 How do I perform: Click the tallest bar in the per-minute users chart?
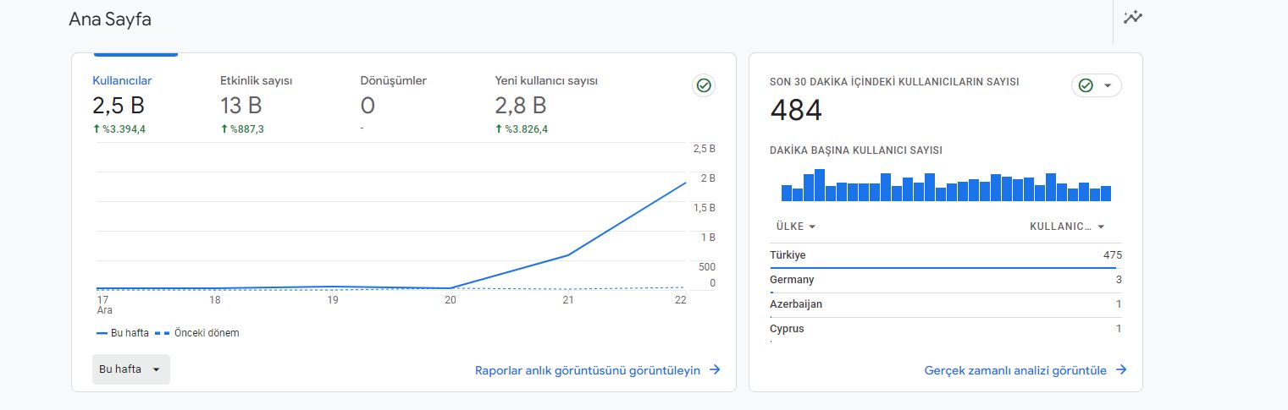click(819, 185)
